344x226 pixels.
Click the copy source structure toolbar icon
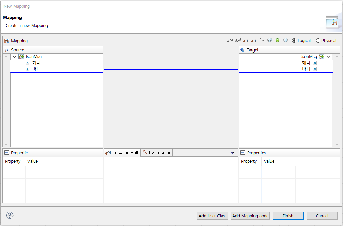pos(246,40)
